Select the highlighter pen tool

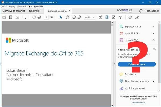[137, 17]
